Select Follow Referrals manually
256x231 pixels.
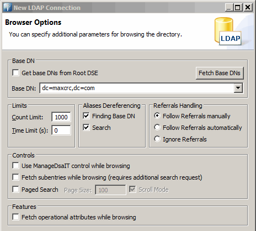157,116
